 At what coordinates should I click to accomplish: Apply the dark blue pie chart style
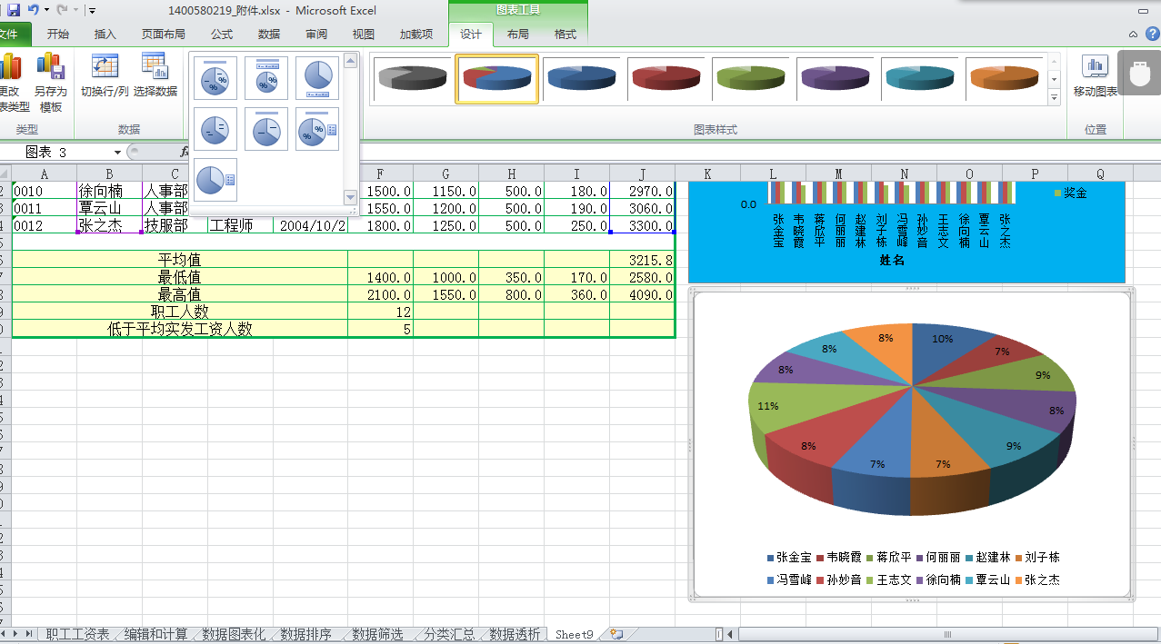coord(581,79)
